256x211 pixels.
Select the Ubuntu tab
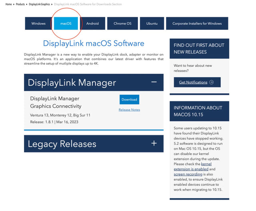click(152, 24)
